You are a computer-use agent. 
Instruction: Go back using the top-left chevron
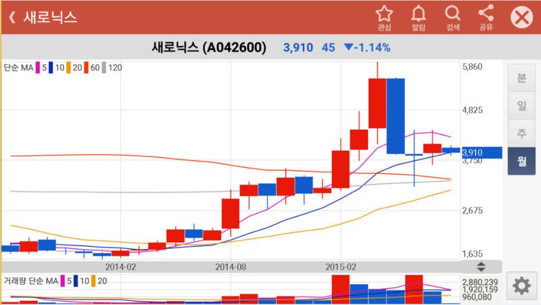(12, 17)
